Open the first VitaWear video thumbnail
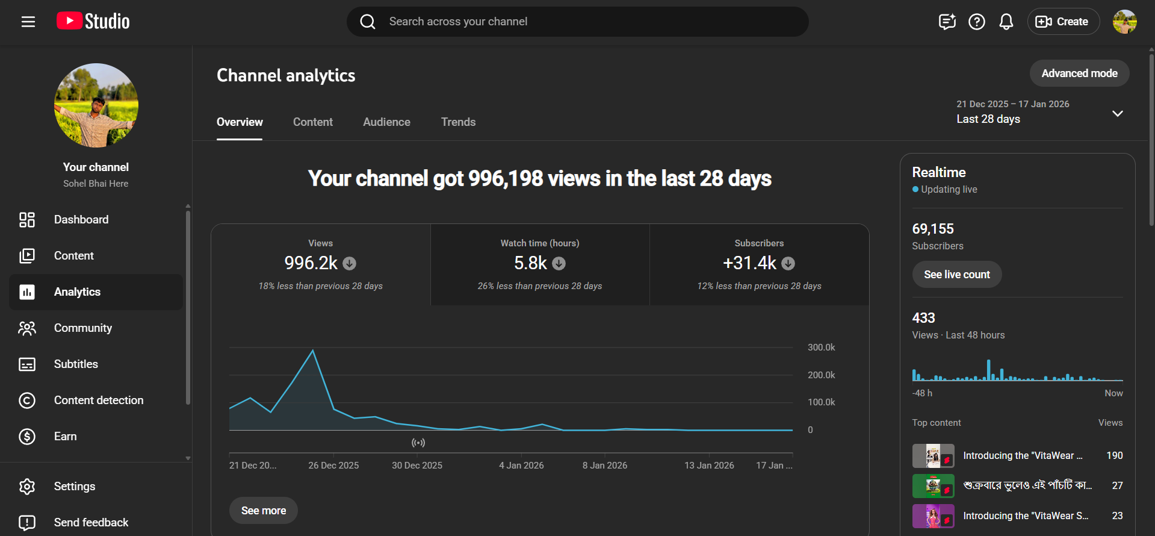This screenshot has height=536, width=1155. 933,456
